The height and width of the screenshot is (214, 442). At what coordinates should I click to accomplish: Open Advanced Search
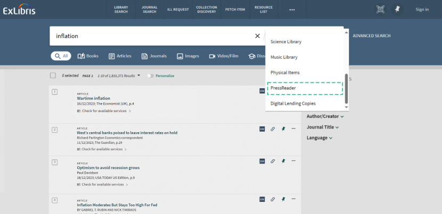coord(371,36)
